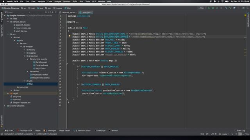Expand the history package
The width and height of the screenshot is (250, 140).
coord(24,50)
